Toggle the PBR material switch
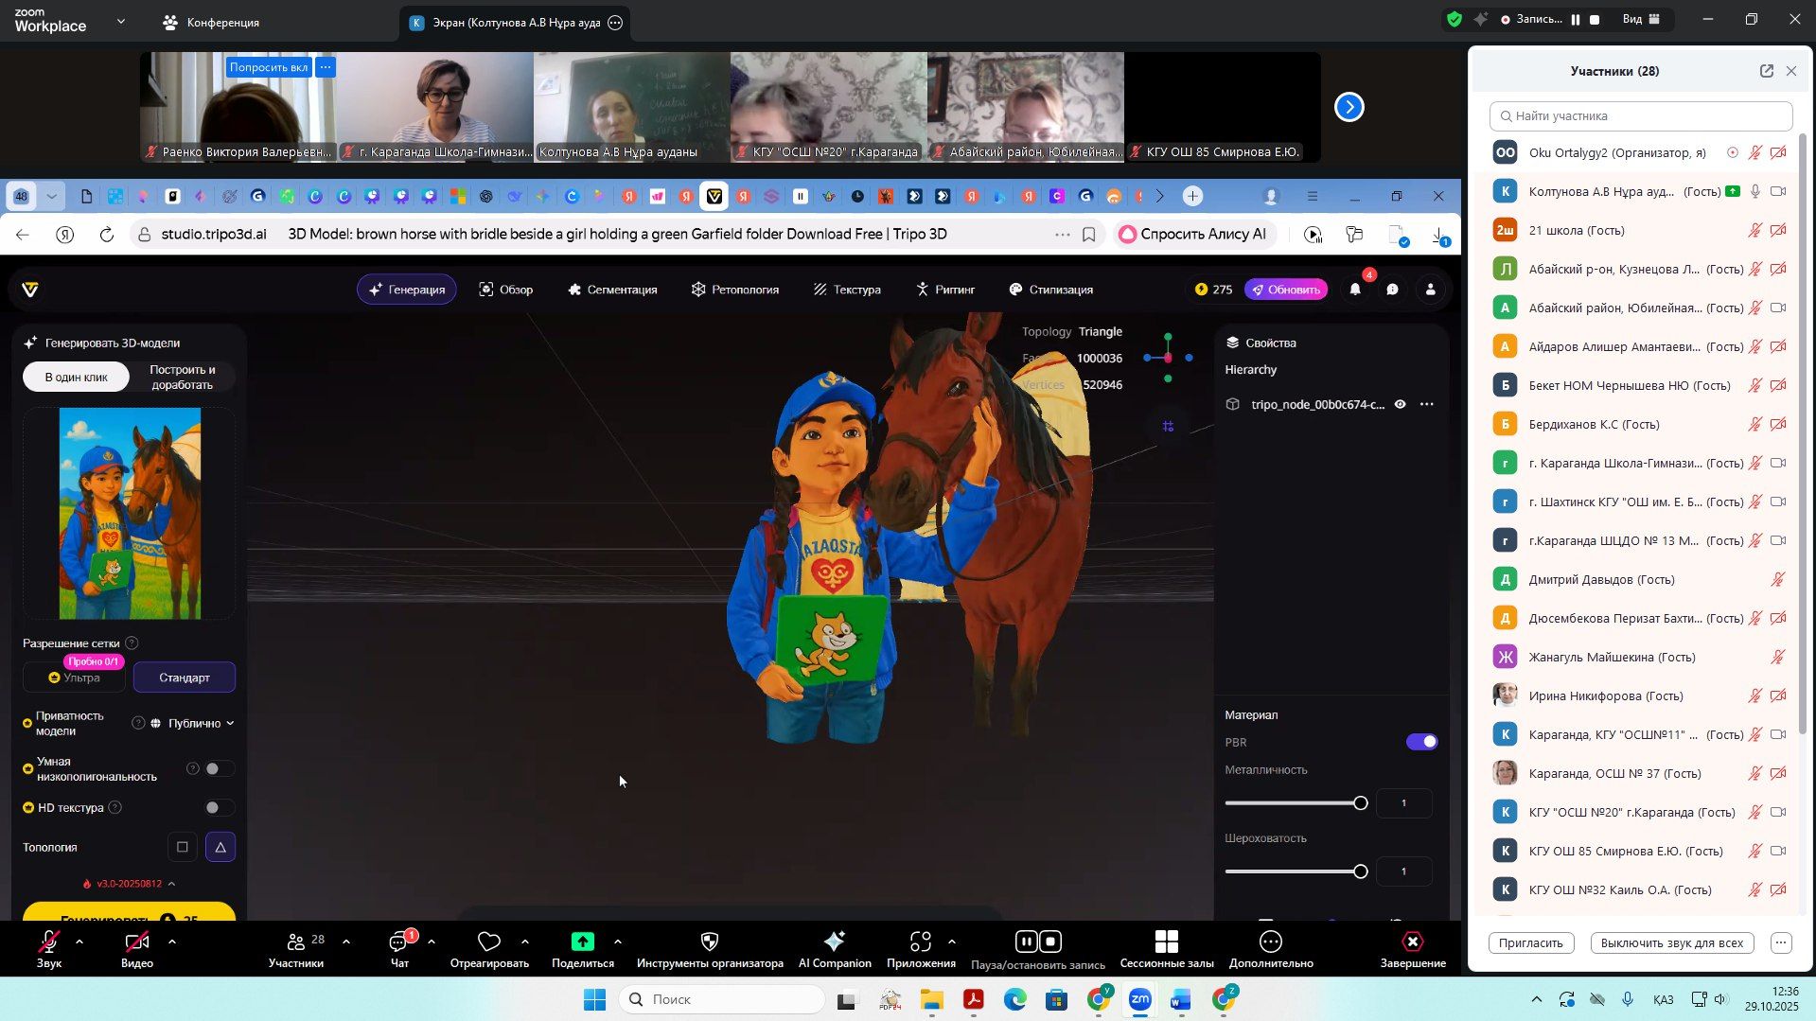The image size is (1816, 1021). pyautogui.click(x=1421, y=742)
